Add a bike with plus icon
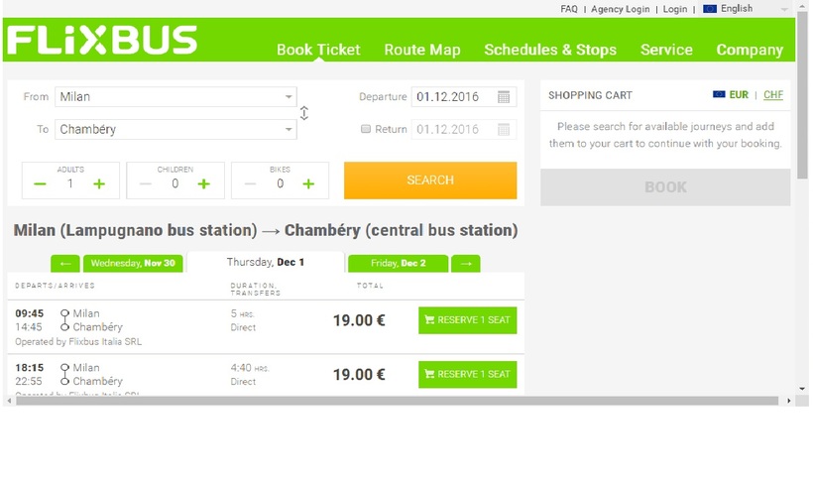 click(x=308, y=183)
